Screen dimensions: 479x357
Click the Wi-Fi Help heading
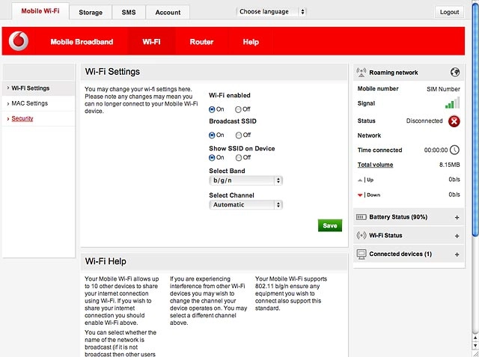click(106, 261)
